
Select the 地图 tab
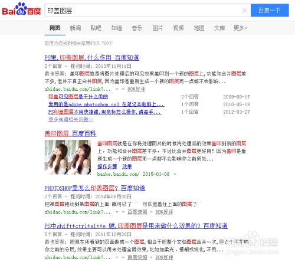tap(199, 28)
